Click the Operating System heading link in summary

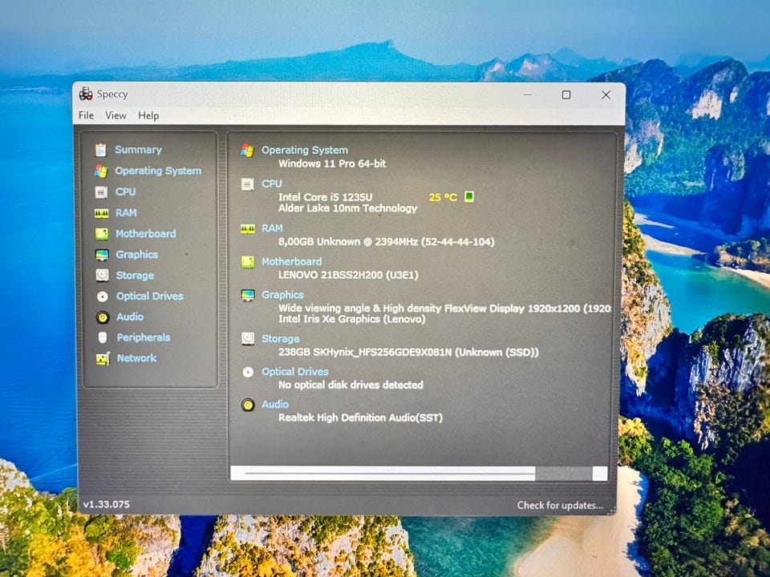305,150
